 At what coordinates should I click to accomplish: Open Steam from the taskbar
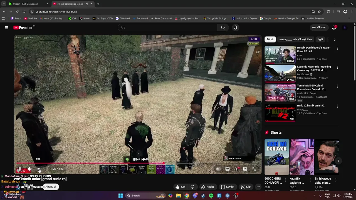(x=203, y=196)
